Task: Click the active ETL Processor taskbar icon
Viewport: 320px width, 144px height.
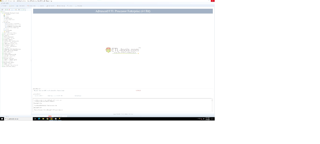Action: (x=52, y=119)
